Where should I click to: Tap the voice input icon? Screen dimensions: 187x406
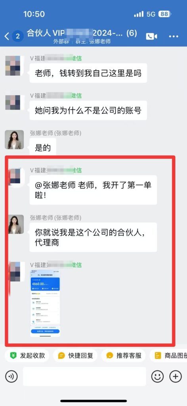coord(11,376)
